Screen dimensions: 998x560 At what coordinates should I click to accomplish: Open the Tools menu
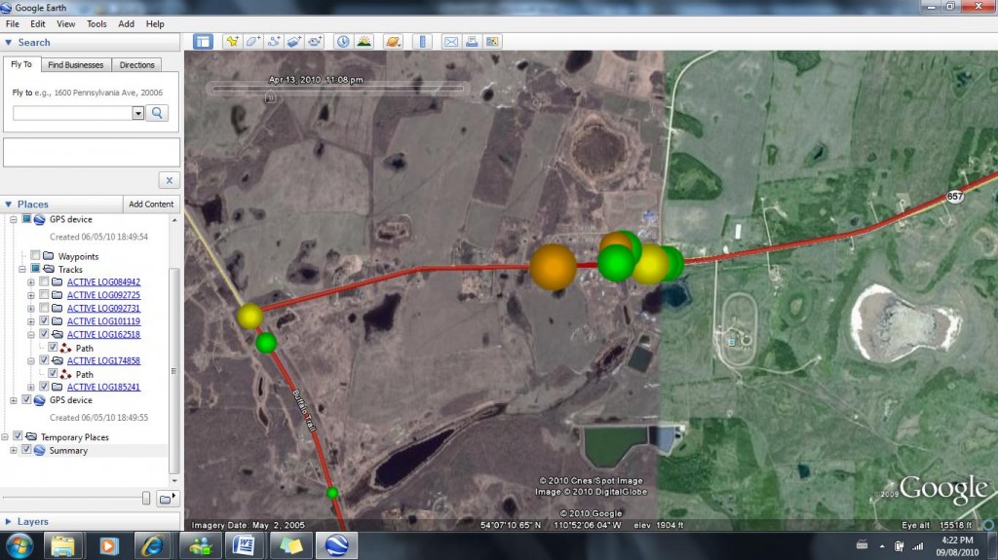tap(96, 24)
